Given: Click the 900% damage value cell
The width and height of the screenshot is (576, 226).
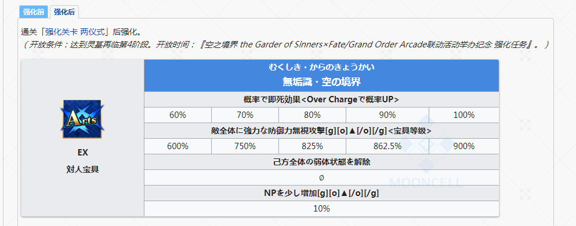Looking at the screenshot, I should [x=464, y=146].
